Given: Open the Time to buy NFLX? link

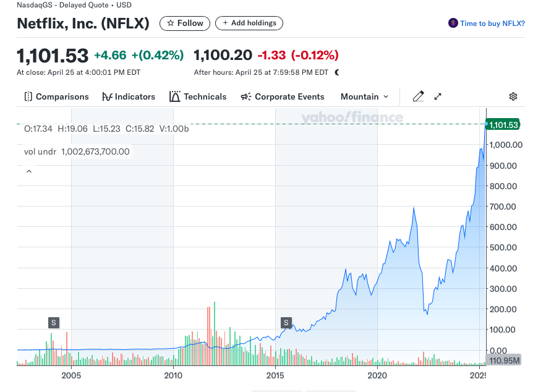Looking at the screenshot, I should tap(492, 23).
